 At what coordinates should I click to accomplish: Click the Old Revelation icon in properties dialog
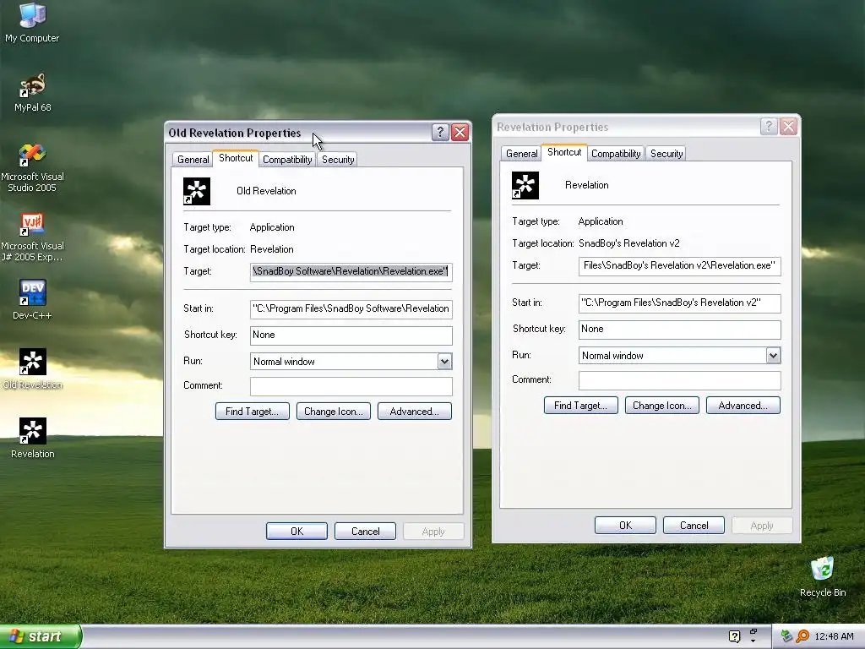(197, 192)
